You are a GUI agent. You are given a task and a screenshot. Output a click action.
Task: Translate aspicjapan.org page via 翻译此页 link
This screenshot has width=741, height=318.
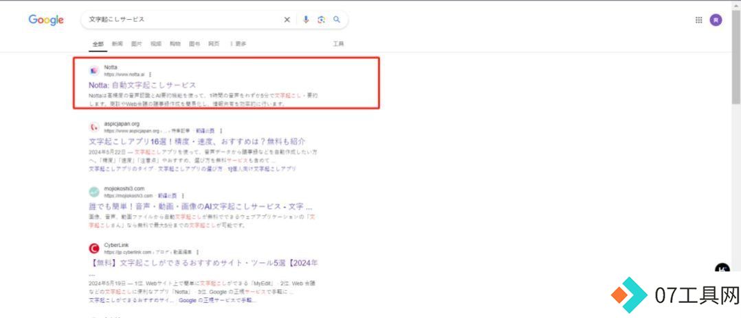point(205,130)
